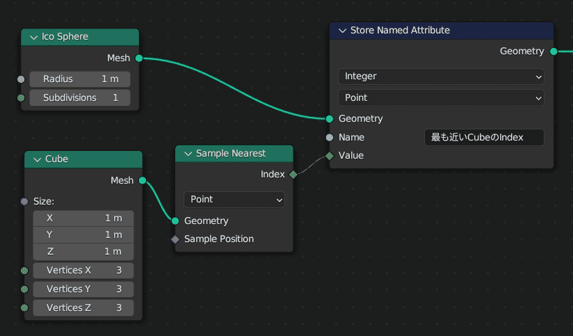Click the Vertices Z input socket
This screenshot has width=573, height=336.
click(x=24, y=308)
